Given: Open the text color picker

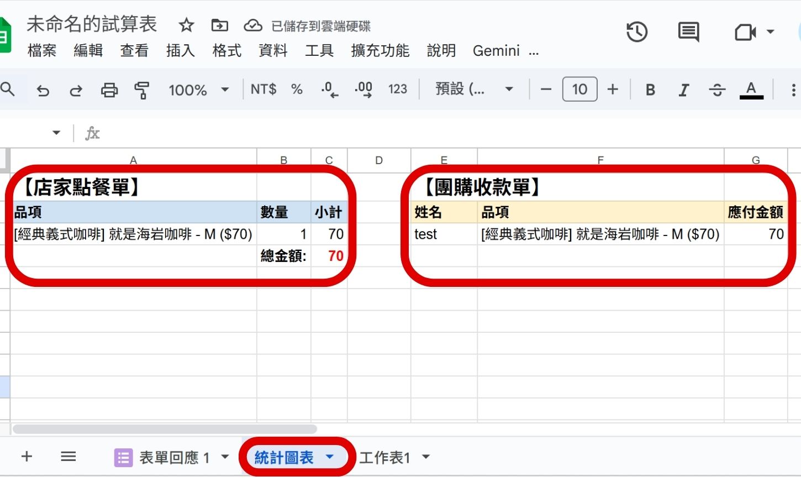Looking at the screenshot, I should [x=751, y=90].
